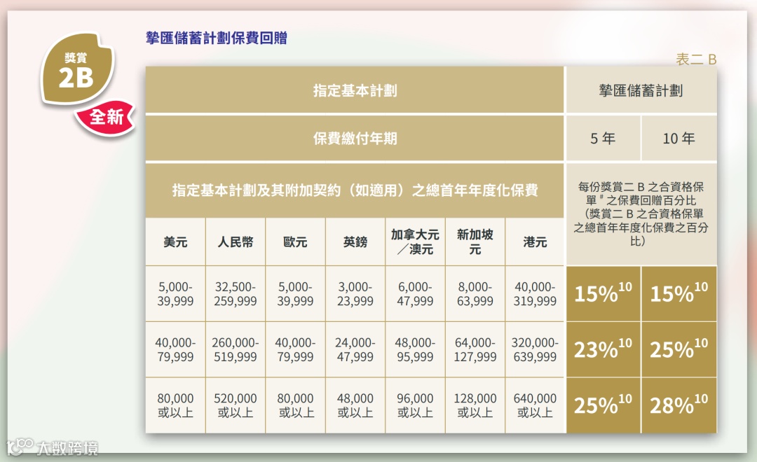Screen dimensions: 757x462
Task: Click the 23% rebate cell
Action: click(603, 349)
